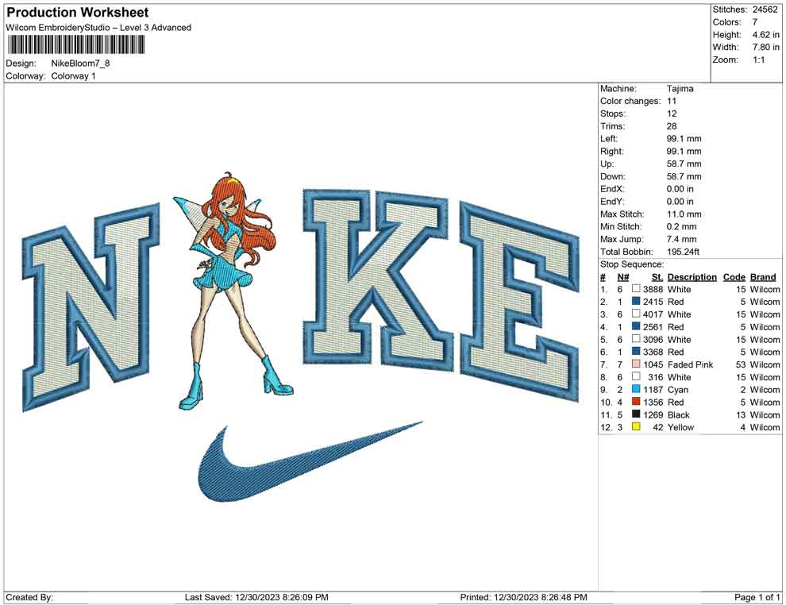This screenshot has width=786, height=605.
Task: Click the N# column header
Action: tap(623, 276)
